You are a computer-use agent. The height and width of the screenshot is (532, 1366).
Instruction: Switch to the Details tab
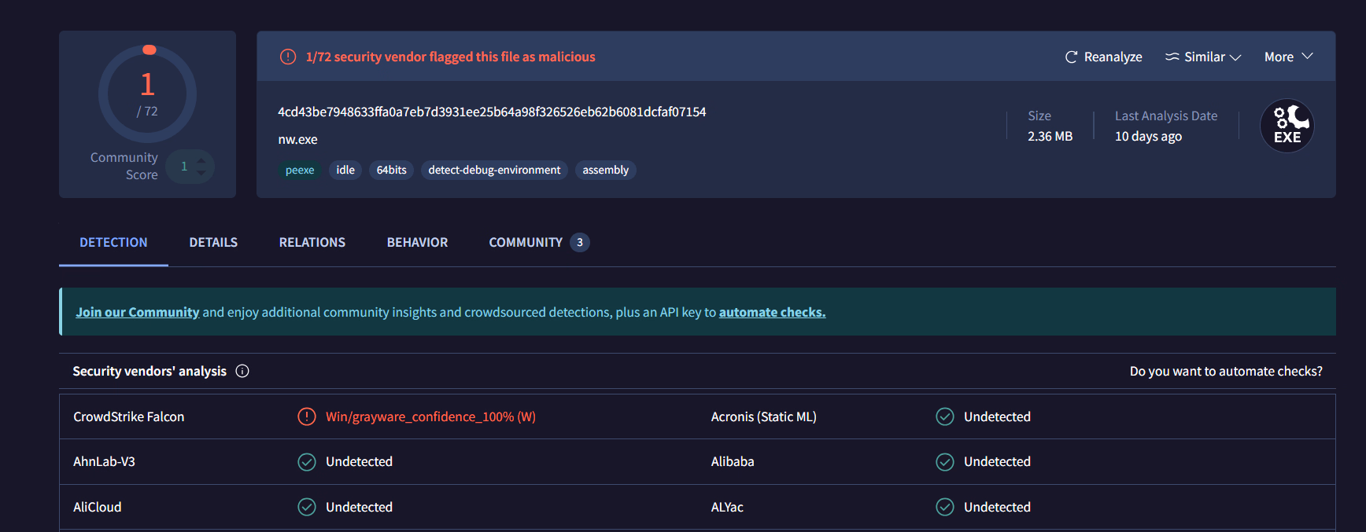click(x=213, y=242)
